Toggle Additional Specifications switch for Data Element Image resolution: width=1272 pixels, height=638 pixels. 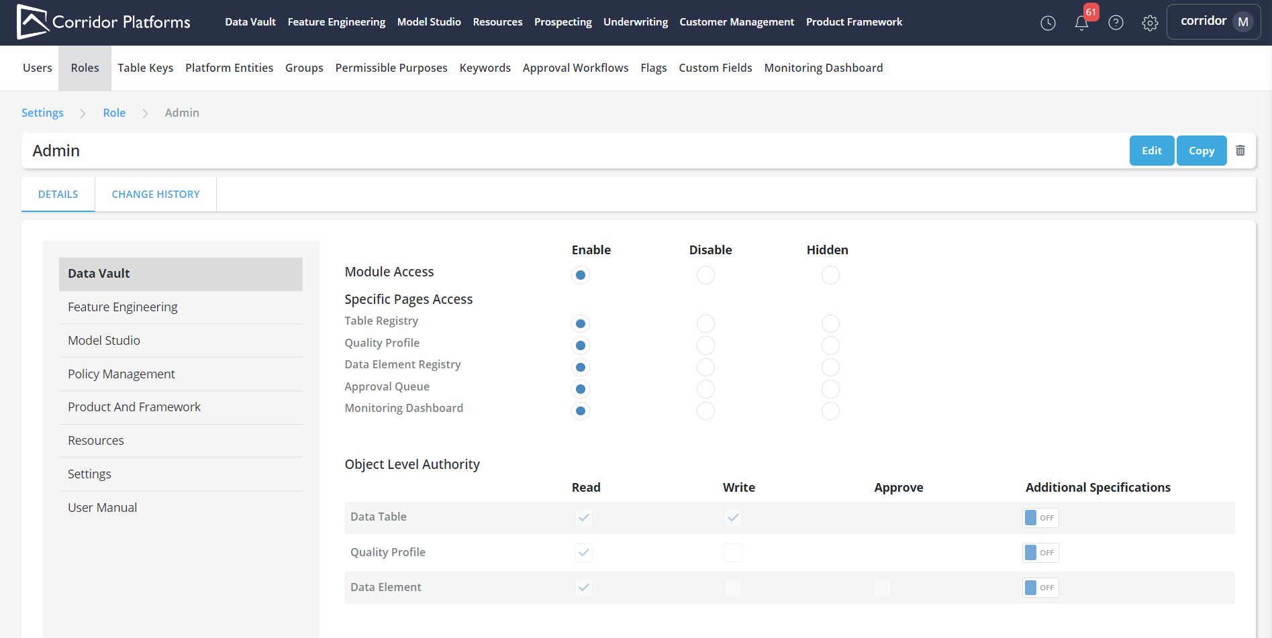(1040, 588)
